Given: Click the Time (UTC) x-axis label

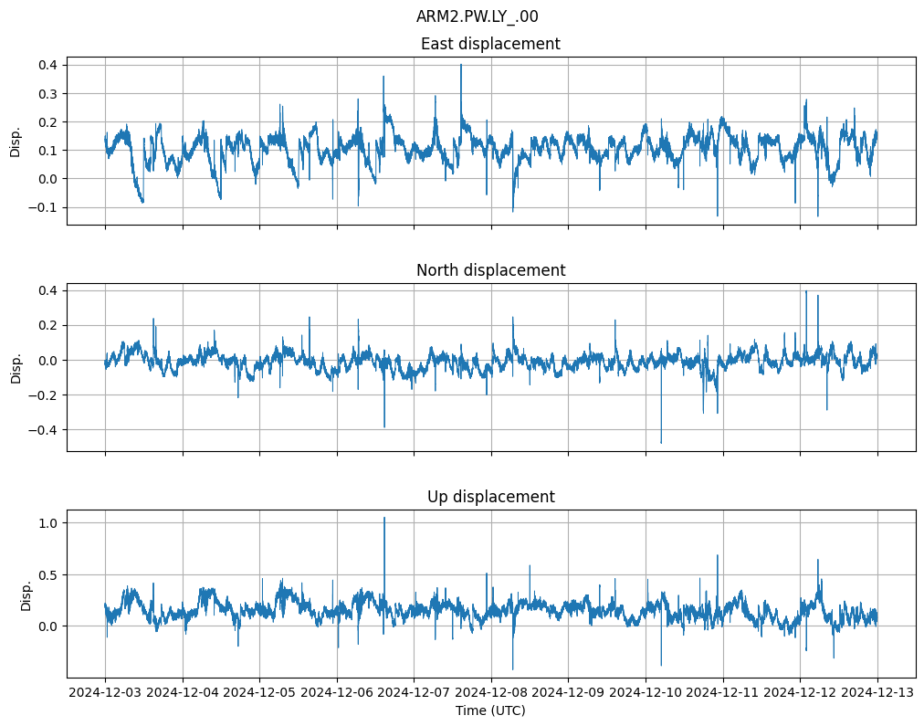Looking at the screenshot, I should 490,710.
